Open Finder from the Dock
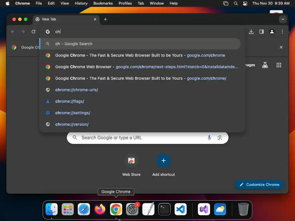 point(52,209)
